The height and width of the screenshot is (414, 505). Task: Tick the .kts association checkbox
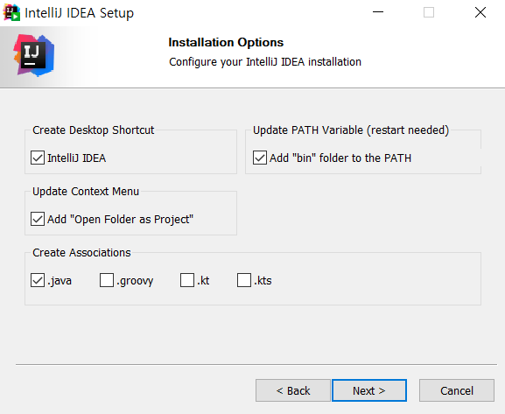pyautogui.click(x=244, y=280)
